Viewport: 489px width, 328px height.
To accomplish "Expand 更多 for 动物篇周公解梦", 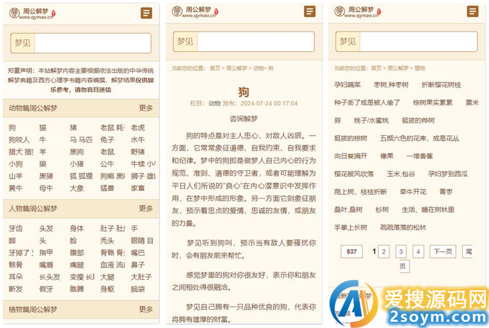I will click(x=145, y=108).
